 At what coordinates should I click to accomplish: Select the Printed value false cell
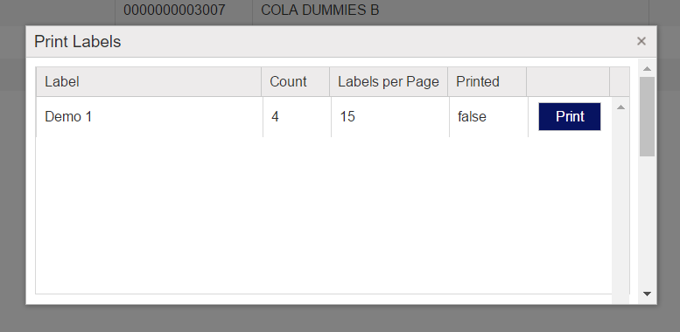pyautogui.click(x=488, y=117)
